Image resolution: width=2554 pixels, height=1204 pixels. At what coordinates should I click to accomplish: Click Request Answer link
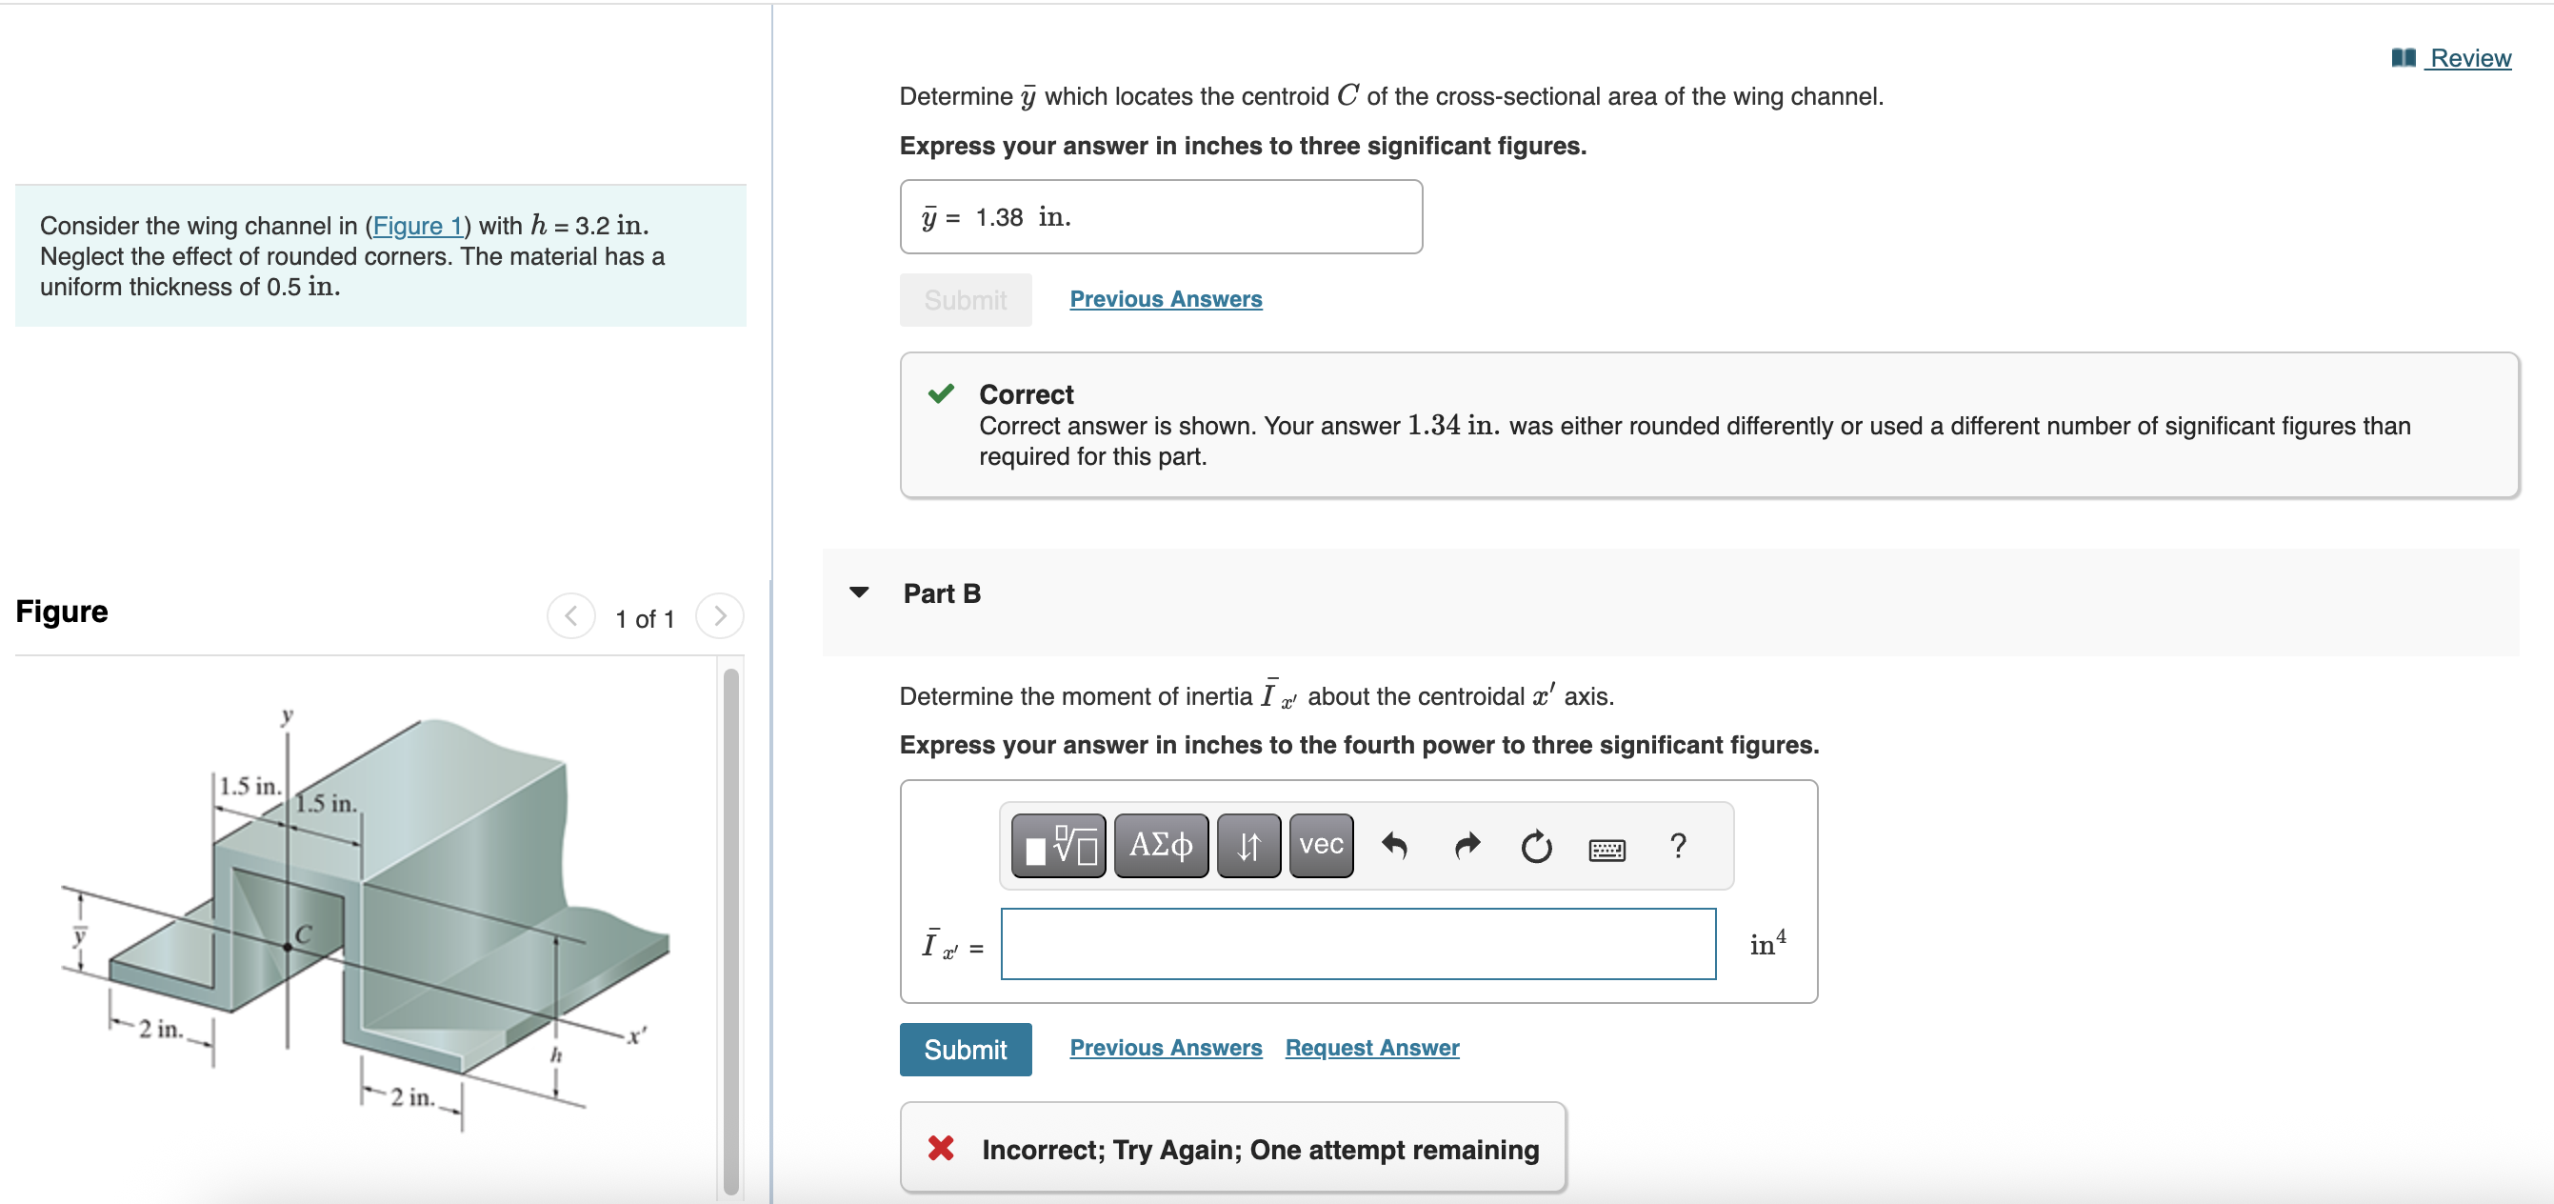pyautogui.click(x=1371, y=1049)
